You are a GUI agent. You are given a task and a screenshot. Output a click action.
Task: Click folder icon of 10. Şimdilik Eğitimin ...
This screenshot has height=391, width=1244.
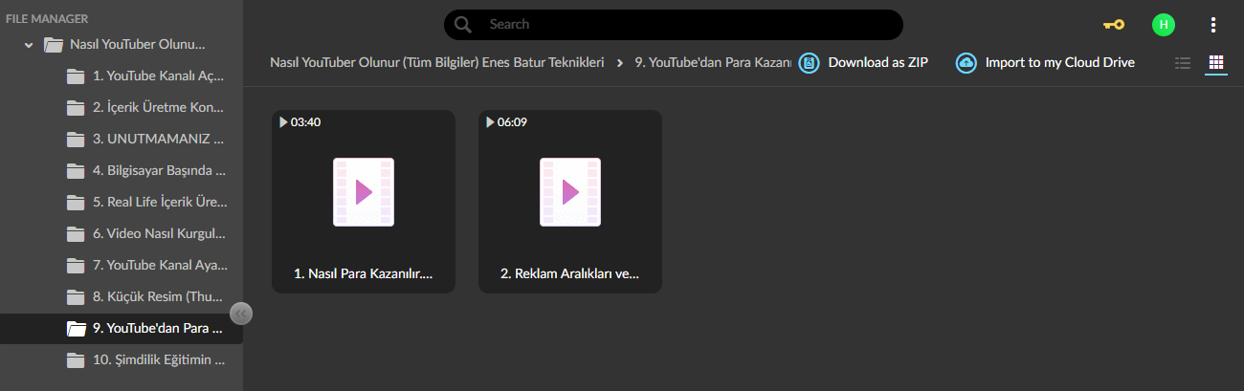76,360
